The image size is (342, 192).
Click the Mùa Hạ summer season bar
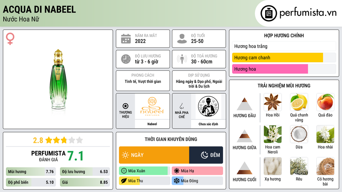pos(197,171)
